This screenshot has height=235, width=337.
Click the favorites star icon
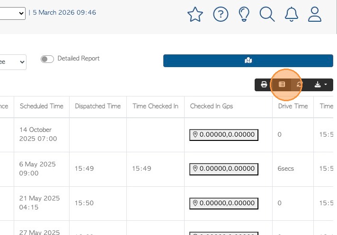click(x=195, y=14)
